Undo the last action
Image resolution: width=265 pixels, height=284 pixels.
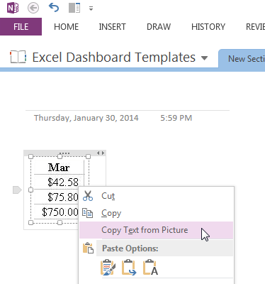(54, 8)
